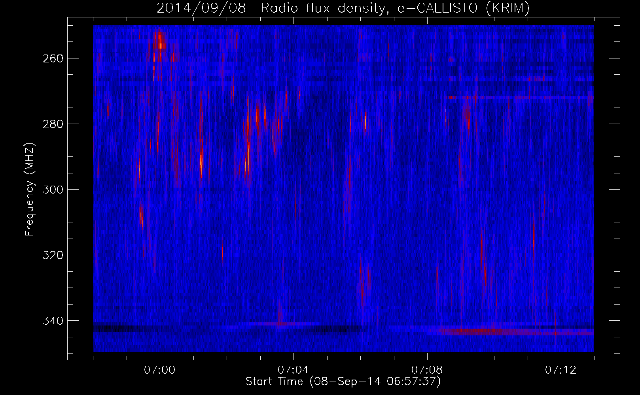Viewport: 640px width, 395px height.
Task: Click the 07:00 time tick label
Action: (160, 370)
